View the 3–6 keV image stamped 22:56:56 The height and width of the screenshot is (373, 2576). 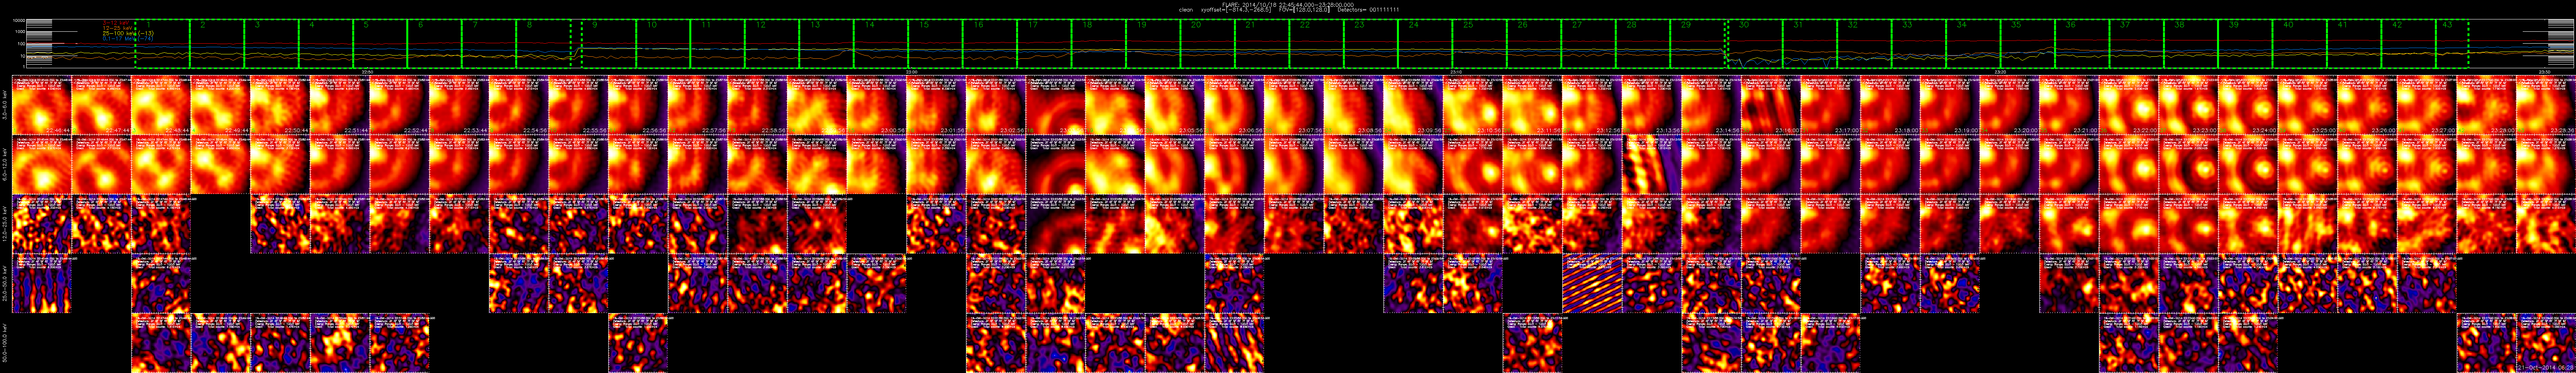[638, 106]
